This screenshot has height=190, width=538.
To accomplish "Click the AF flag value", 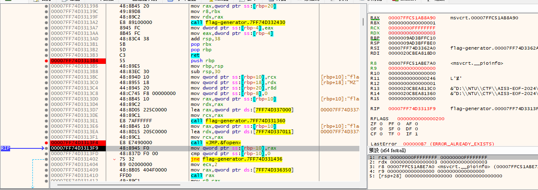I will (x=416, y=124).
